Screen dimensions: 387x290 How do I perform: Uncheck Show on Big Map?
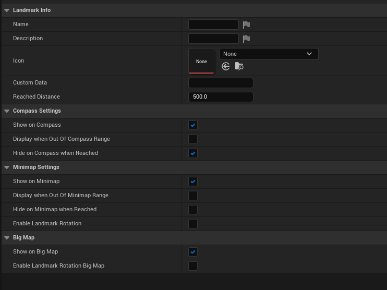pos(193,252)
